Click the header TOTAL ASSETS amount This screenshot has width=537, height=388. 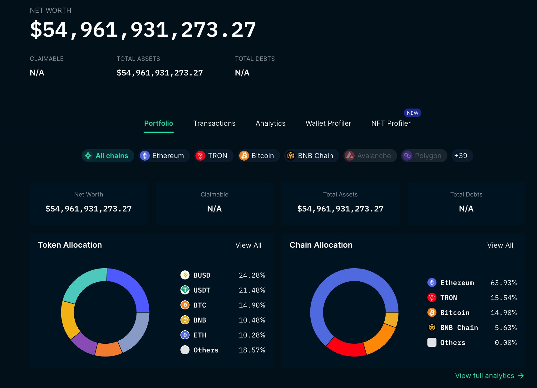[160, 73]
